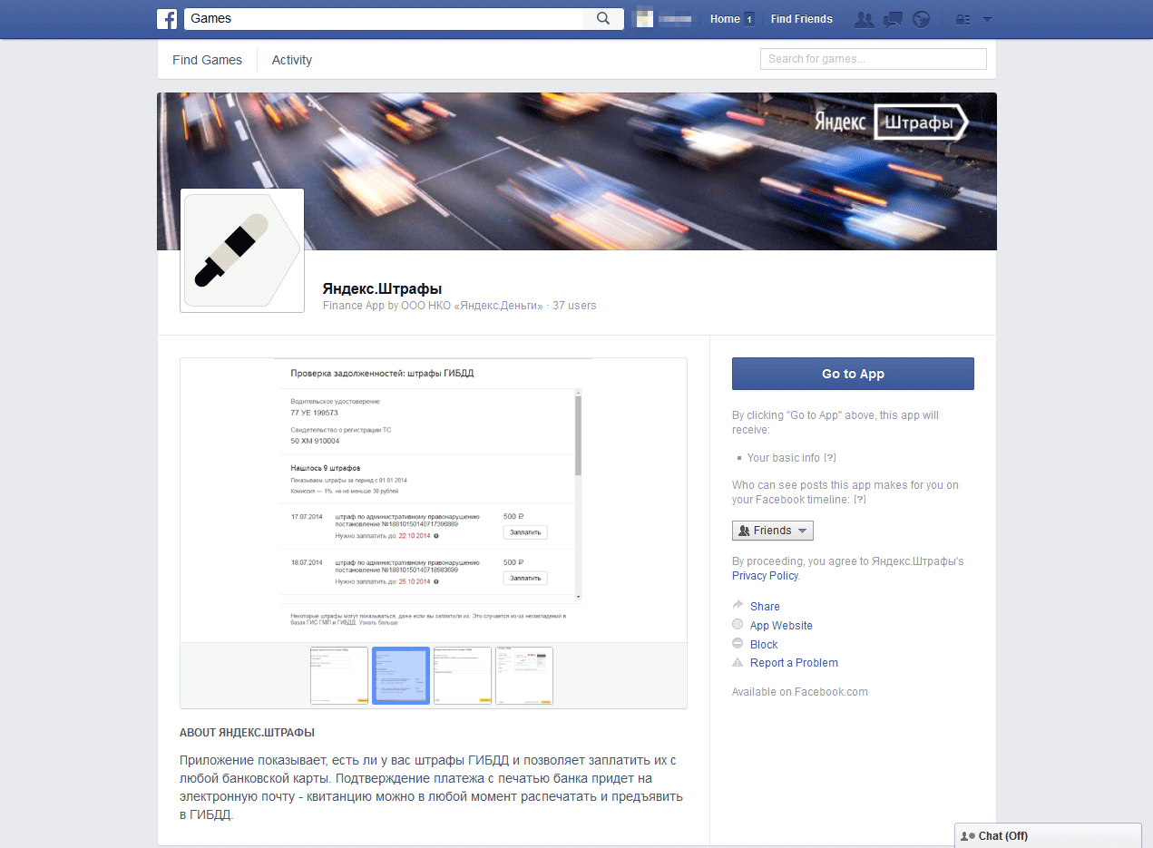
Task: Open the notifications globe icon
Action: [922, 19]
